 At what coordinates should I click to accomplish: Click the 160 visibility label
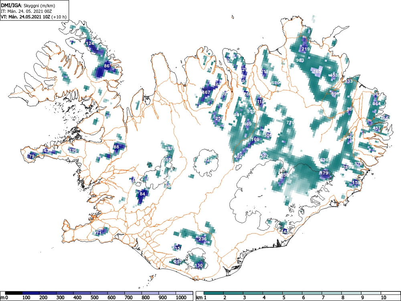click(255, 140)
